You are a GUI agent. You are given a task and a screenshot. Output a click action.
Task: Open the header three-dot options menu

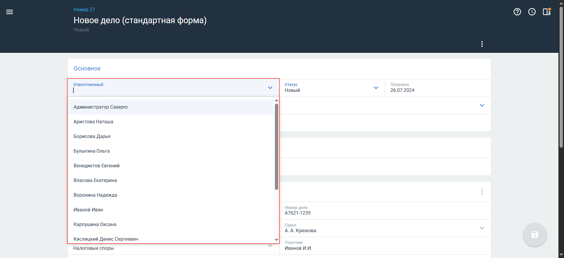(x=482, y=44)
